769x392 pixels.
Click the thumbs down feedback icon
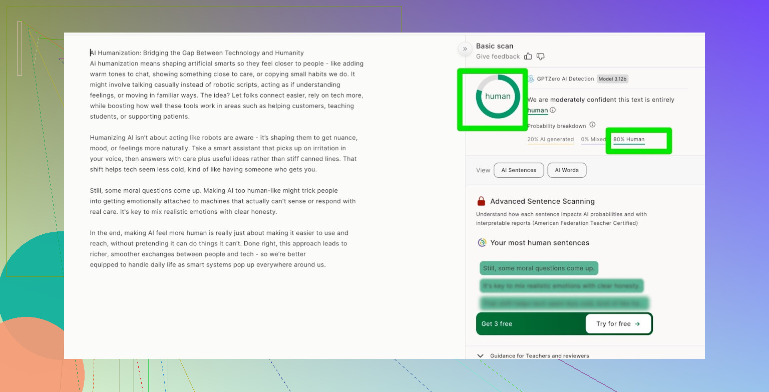point(540,57)
